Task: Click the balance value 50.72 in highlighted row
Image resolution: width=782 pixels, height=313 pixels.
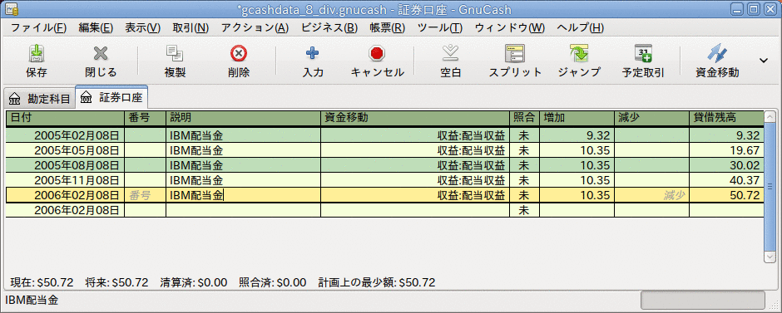Action: tap(726, 195)
